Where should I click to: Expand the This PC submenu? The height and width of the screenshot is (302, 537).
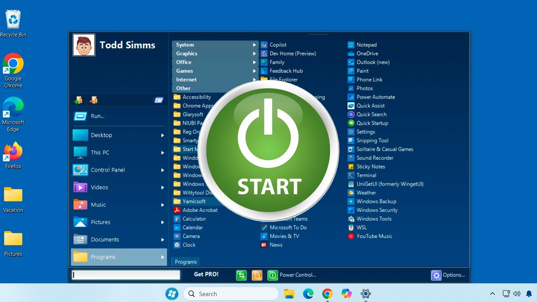tap(162, 153)
